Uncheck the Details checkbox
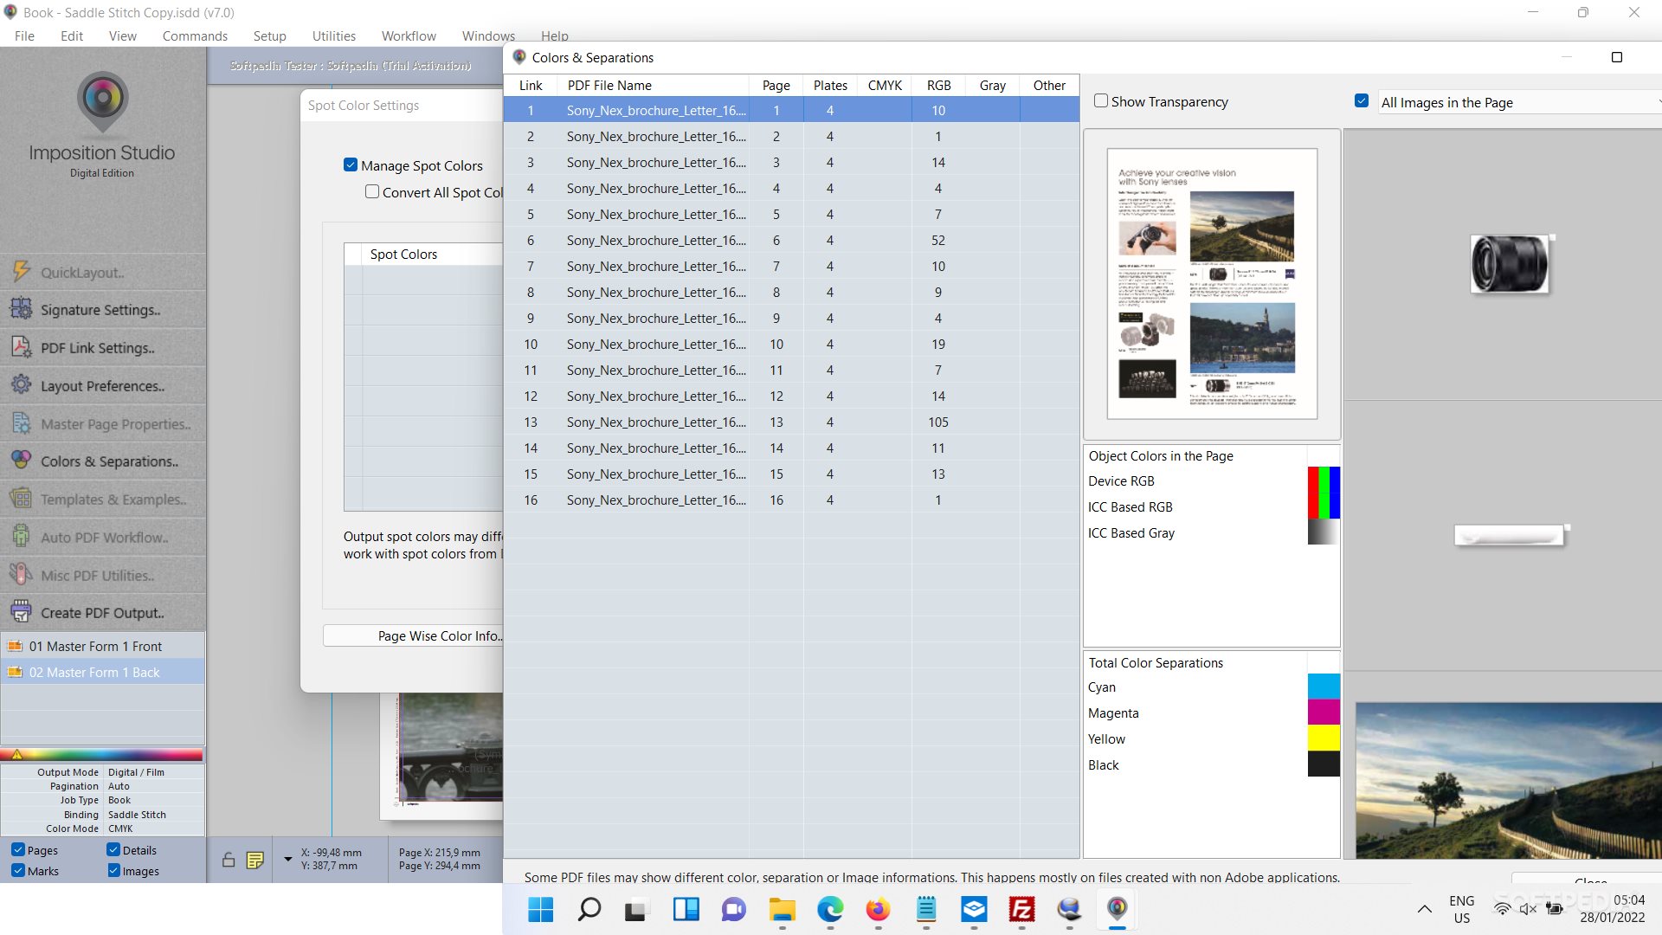 pyautogui.click(x=113, y=850)
